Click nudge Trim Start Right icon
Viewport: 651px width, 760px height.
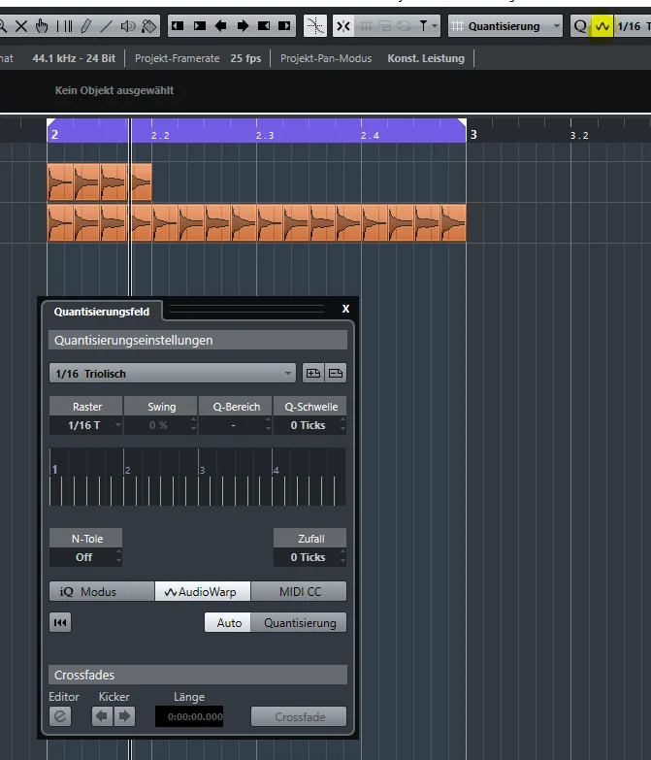tap(200, 25)
